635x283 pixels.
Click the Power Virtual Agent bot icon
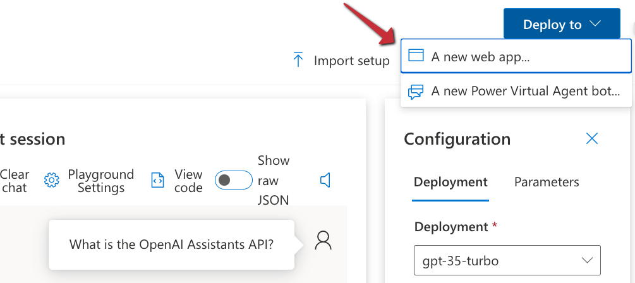pyautogui.click(x=415, y=92)
